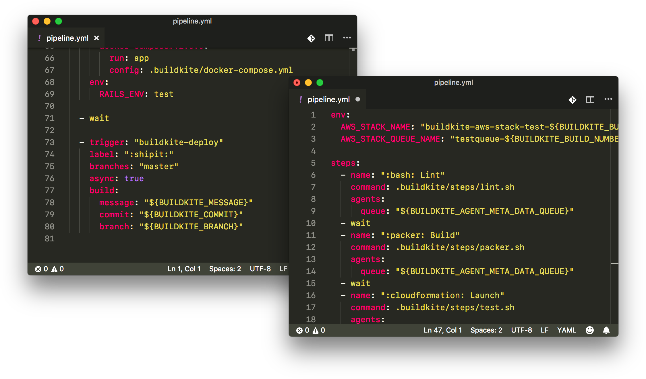Open more actions menu in front window

click(608, 99)
